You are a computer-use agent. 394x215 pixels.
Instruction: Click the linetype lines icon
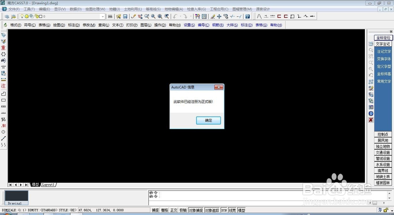(110, 16)
